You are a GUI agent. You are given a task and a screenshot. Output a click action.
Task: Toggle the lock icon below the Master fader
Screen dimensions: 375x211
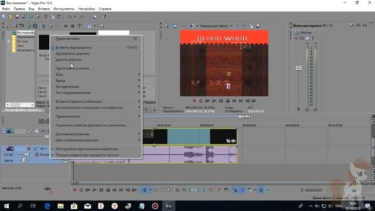point(298,109)
